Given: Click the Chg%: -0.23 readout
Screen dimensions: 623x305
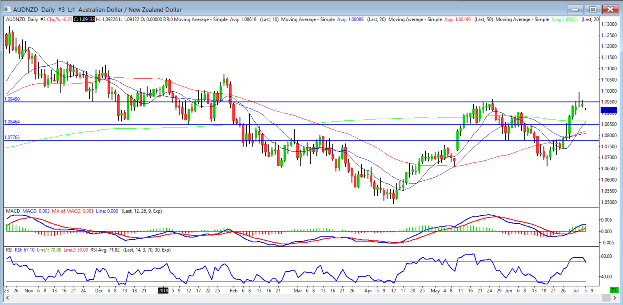Looking at the screenshot, I should click(59, 19).
